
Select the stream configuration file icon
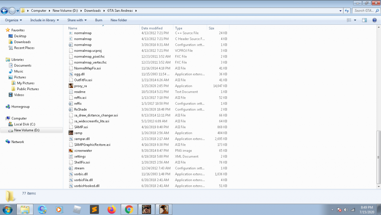coord(71,168)
